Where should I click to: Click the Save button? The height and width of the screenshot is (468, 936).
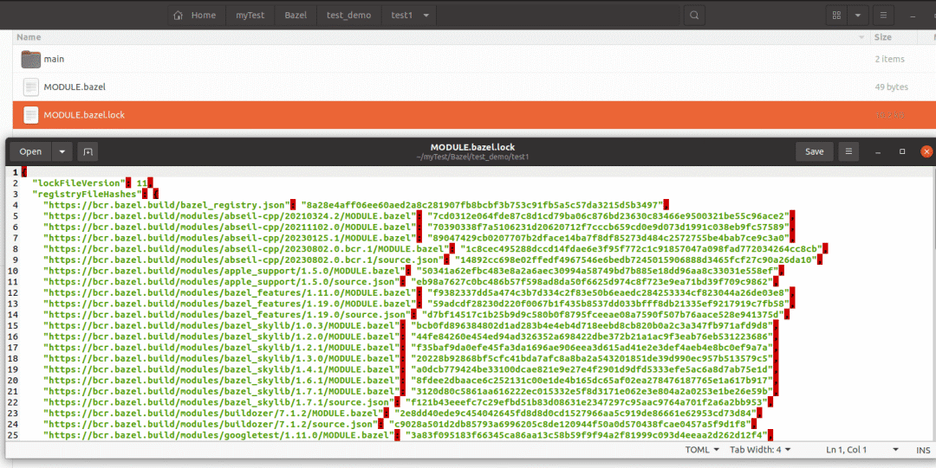pyautogui.click(x=814, y=151)
